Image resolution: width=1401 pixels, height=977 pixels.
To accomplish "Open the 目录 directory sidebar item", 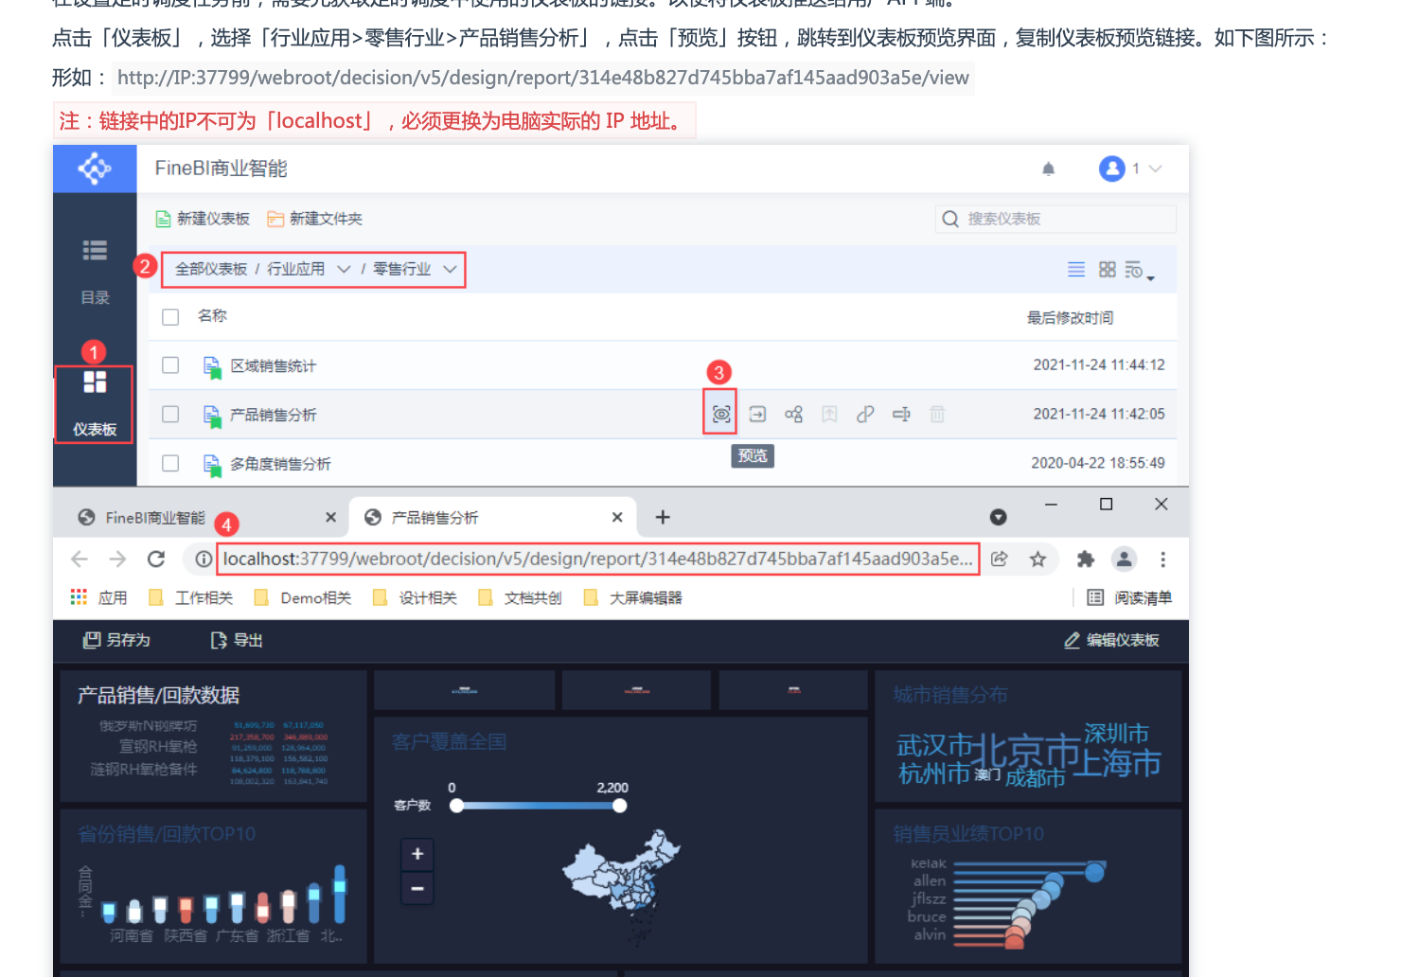I will (95, 272).
